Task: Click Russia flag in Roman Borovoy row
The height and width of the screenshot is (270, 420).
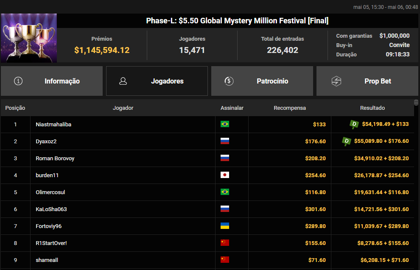Action: pos(225,158)
